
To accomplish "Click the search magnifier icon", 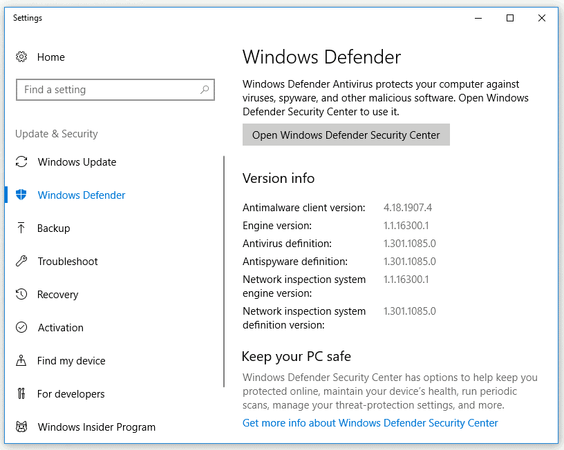I will [x=205, y=90].
